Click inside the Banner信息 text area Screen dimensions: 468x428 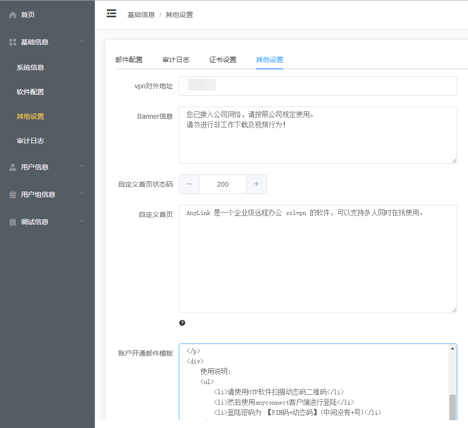pos(318,135)
